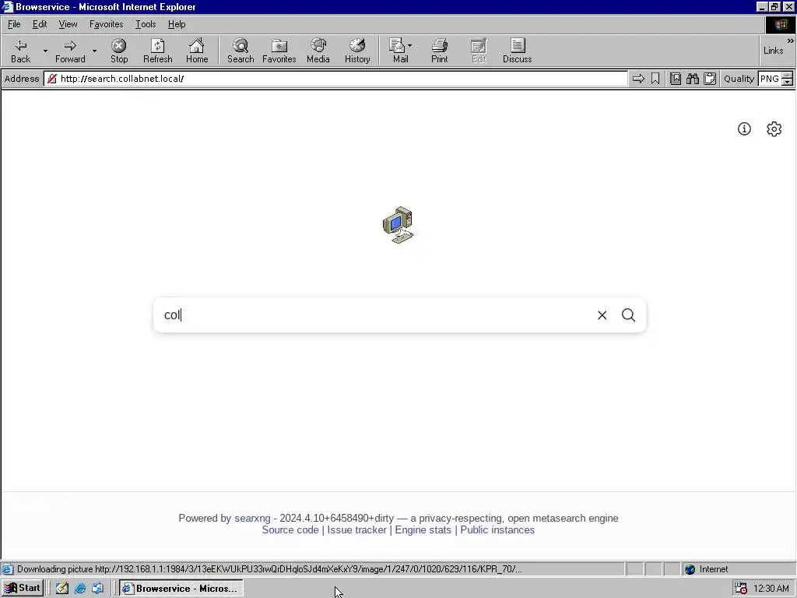Click the Outlook Express quick launch icon

point(97,589)
